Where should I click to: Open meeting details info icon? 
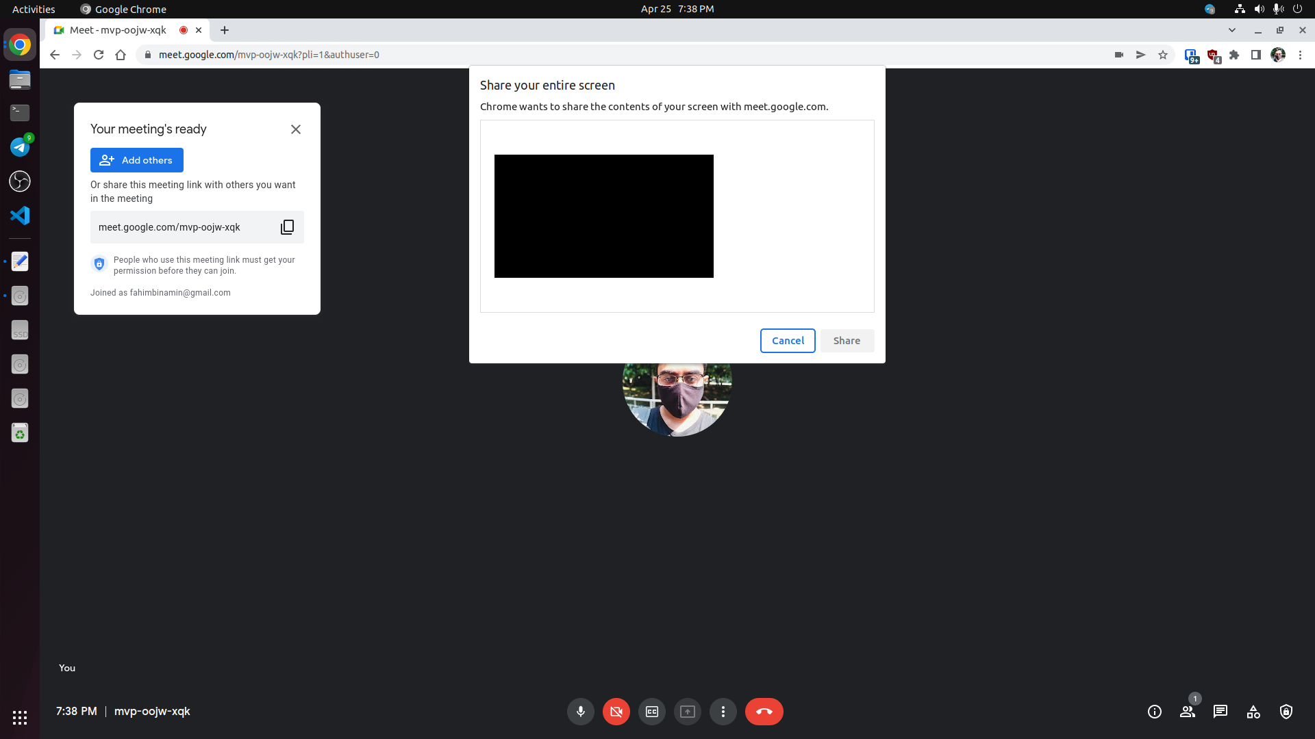1154,712
